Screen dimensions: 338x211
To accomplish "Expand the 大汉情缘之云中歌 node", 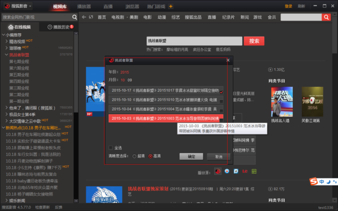I will point(6,121).
